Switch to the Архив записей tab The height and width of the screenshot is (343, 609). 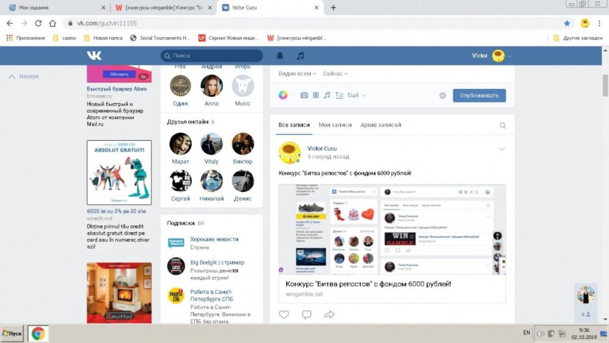click(381, 125)
